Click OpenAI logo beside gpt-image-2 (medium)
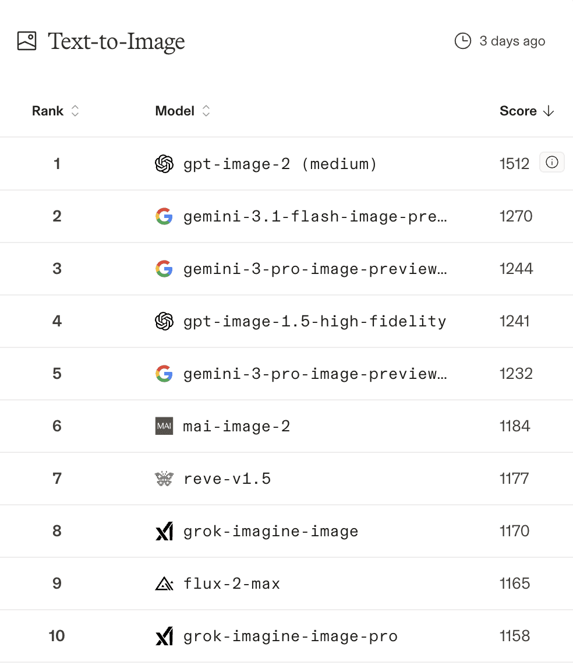 [164, 164]
